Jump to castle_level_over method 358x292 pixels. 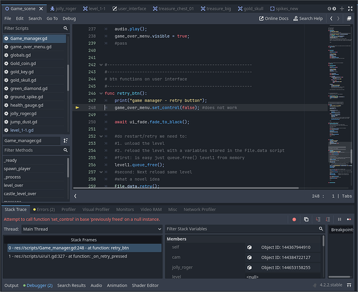click(20, 194)
